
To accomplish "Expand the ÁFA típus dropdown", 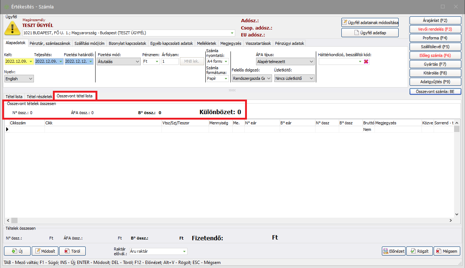I will (285, 62).
